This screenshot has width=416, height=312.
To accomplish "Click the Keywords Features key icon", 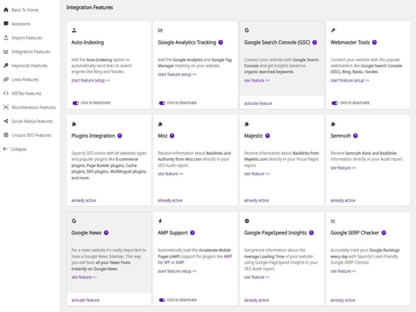I will [6, 65].
